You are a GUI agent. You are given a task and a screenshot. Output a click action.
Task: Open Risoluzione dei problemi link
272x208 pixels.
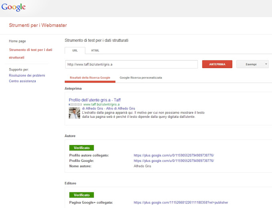(27, 75)
